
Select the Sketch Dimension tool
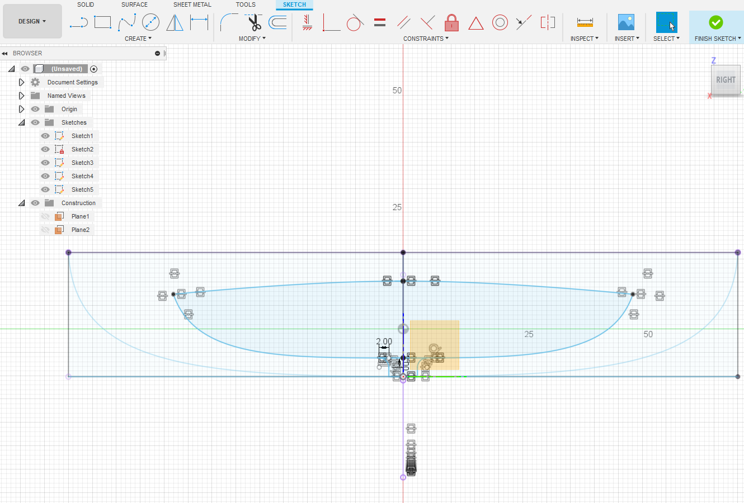[x=199, y=22]
